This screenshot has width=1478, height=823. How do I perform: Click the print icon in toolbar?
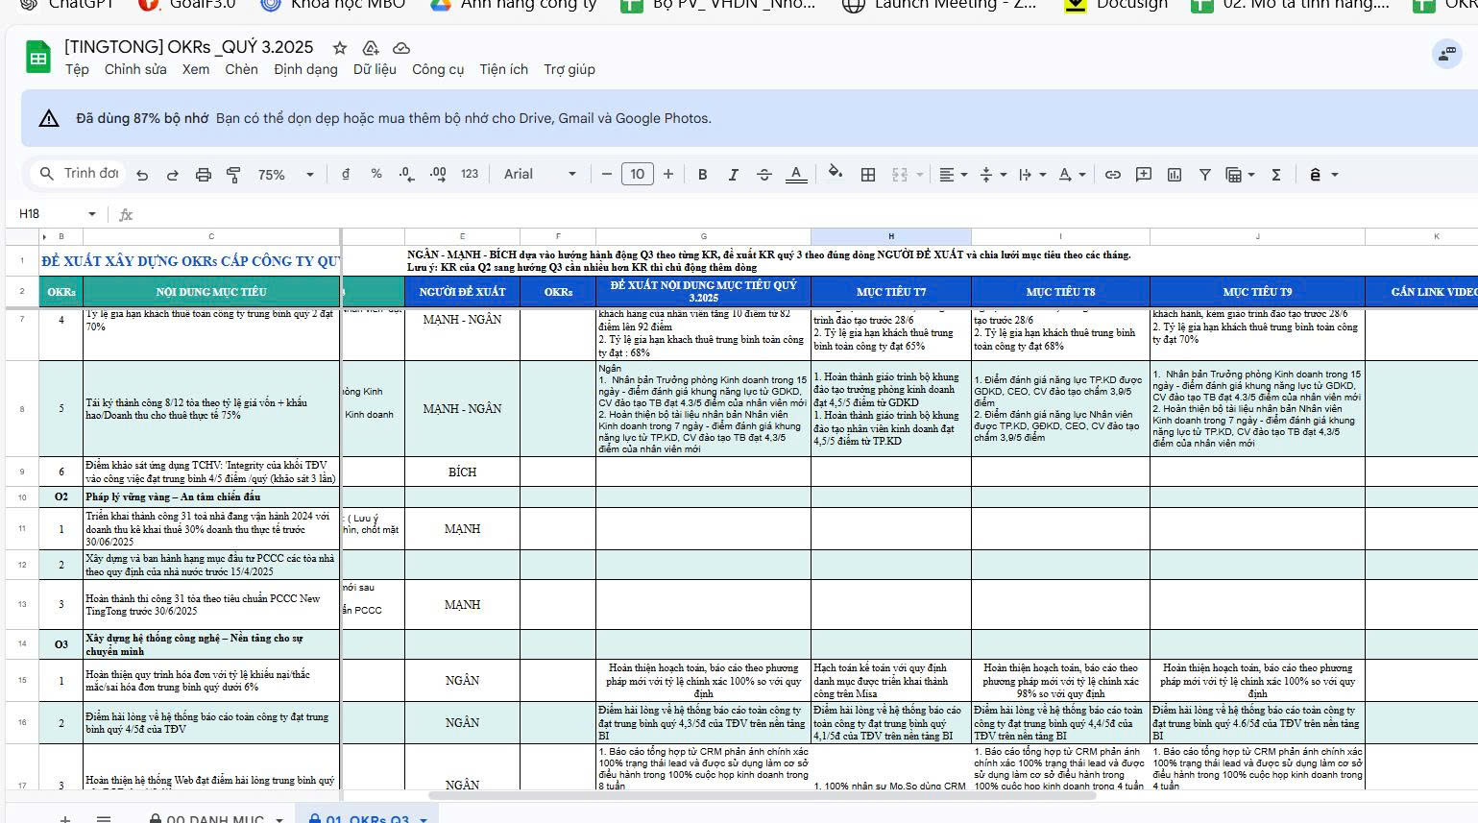pos(203,175)
